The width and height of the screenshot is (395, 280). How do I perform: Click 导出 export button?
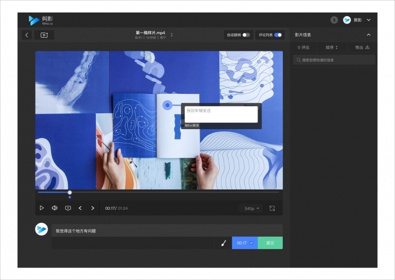click(362, 47)
